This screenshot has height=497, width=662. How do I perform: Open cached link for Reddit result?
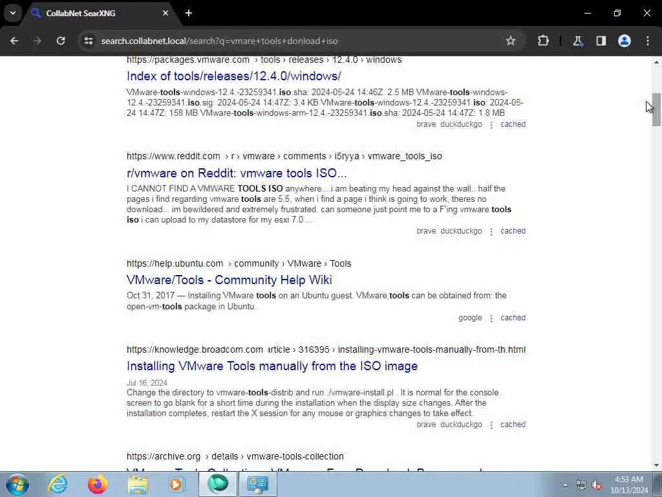pos(513,231)
